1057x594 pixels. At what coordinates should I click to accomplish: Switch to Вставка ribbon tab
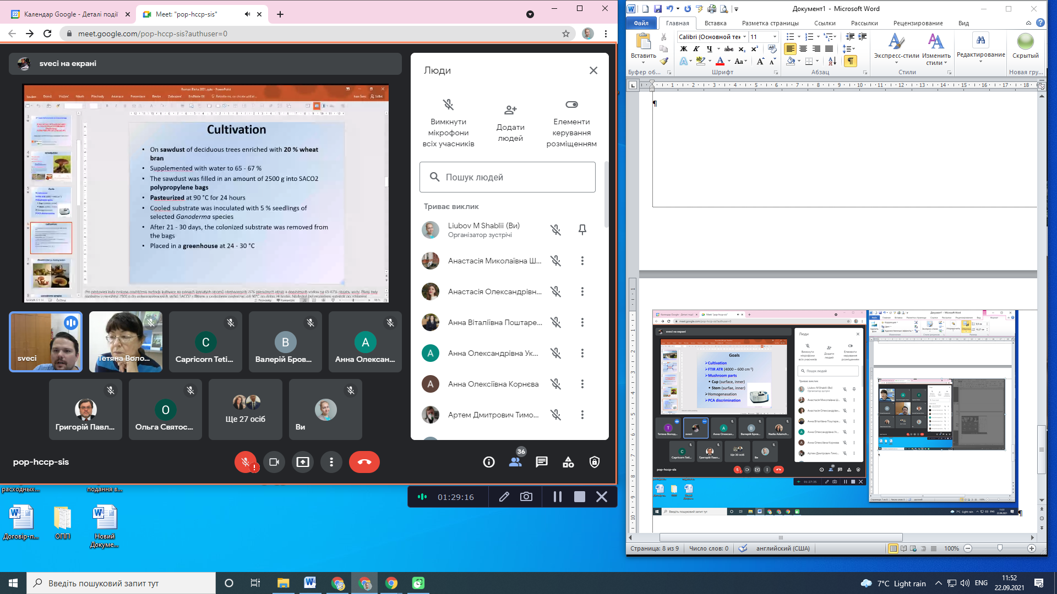(x=715, y=23)
